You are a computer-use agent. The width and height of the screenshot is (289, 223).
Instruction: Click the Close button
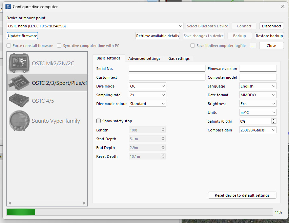[271, 46]
